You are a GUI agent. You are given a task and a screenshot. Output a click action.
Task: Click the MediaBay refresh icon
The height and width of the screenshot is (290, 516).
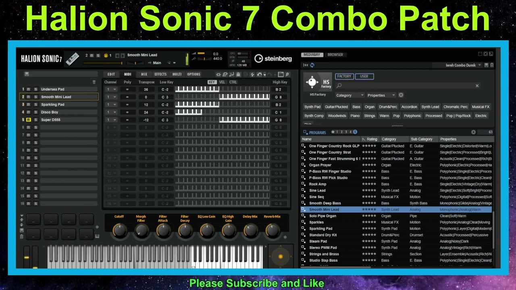tap(312, 65)
